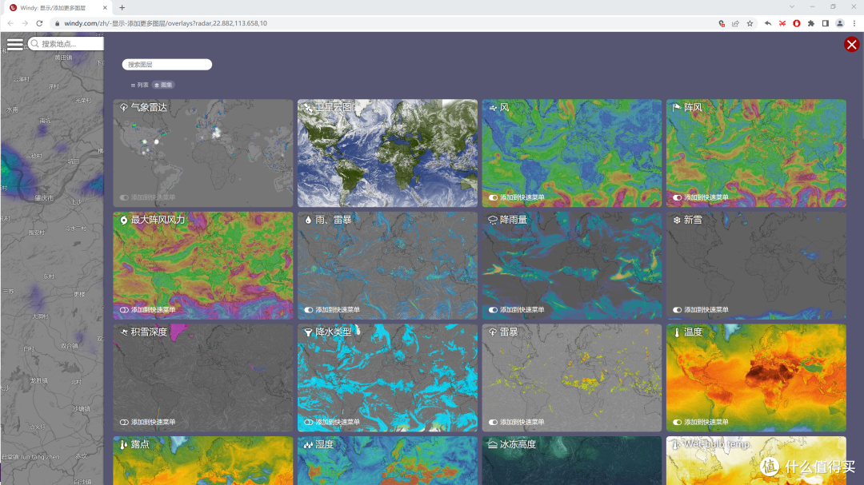The image size is (864, 485).
Task: Toggle 添加到快速菜单 on 雷暴 card
Action: coord(493,422)
